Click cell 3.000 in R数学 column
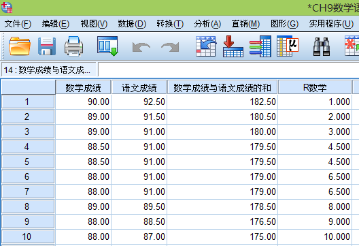The height and width of the screenshot is (246, 359). point(315,132)
